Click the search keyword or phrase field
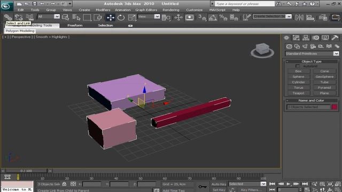Viewport: 342px width, 192px height. (245, 4)
